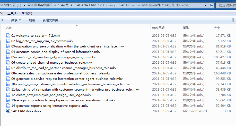Click the size value 19,704 KB
The height and width of the screenshot is (126, 236).
[223, 95]
